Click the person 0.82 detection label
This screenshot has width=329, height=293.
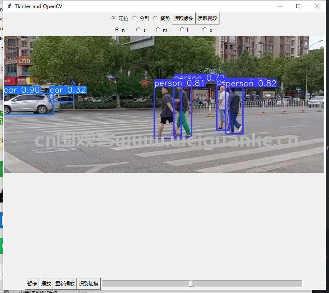251,83
